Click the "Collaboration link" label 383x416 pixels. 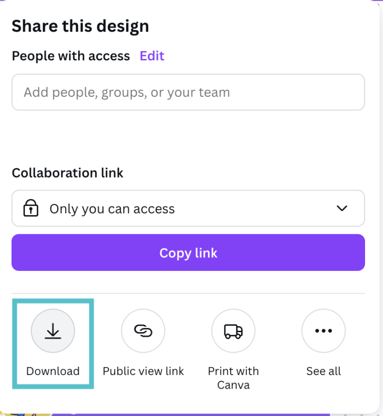[67, 173]
